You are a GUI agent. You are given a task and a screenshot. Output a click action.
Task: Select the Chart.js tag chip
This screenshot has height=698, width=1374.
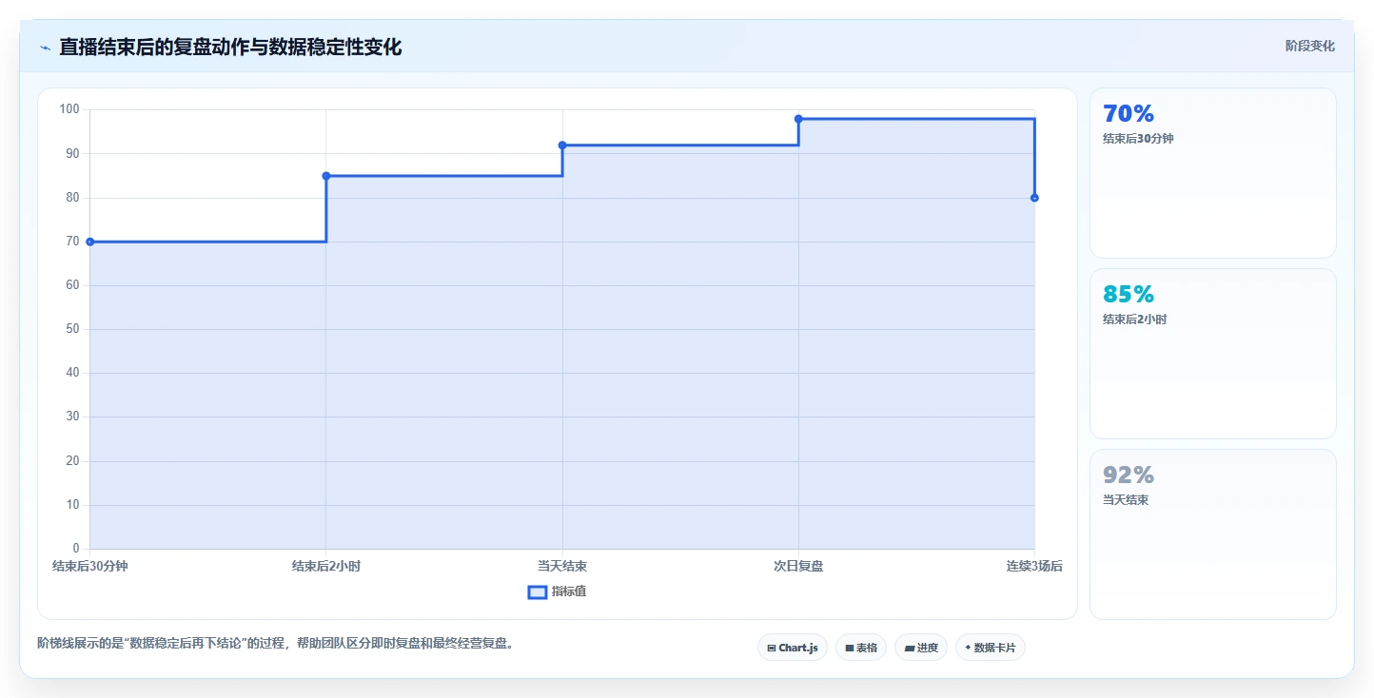[x=792, y=648]
